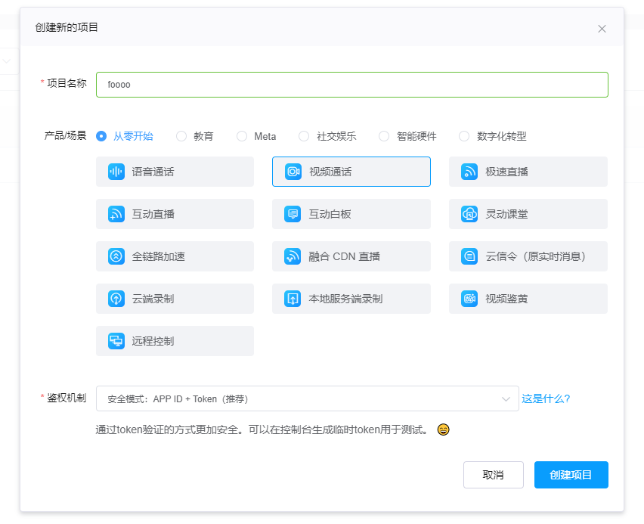Viewport: 644px width, 524px height.
Task: Close the 创建新的项目 dialog
Action: tap(602, 29)
